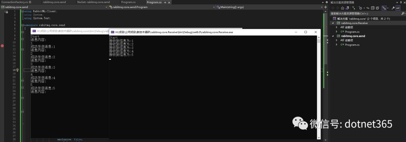Screen dimensions: 406x142
Task: Expand dependencies under rabitmq.core.Receive
Action: pos(336,27)
